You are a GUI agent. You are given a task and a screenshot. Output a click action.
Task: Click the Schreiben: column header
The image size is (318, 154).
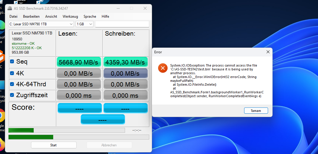click(x=120, y=34)
